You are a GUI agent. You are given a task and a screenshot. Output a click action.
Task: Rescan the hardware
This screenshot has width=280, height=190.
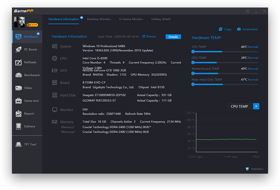pos(149,37)
